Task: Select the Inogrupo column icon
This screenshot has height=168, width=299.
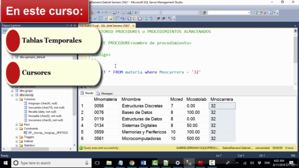Action: coord(25,103)
